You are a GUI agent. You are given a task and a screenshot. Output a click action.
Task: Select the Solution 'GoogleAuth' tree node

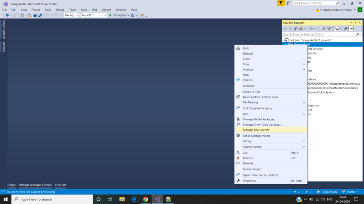(310, 40)
